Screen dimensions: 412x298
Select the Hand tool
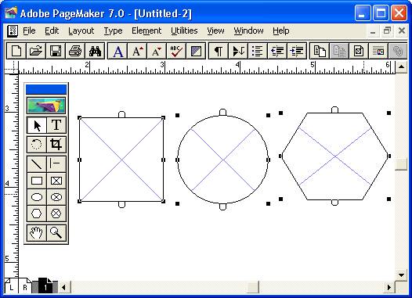(x=37, y=232)
